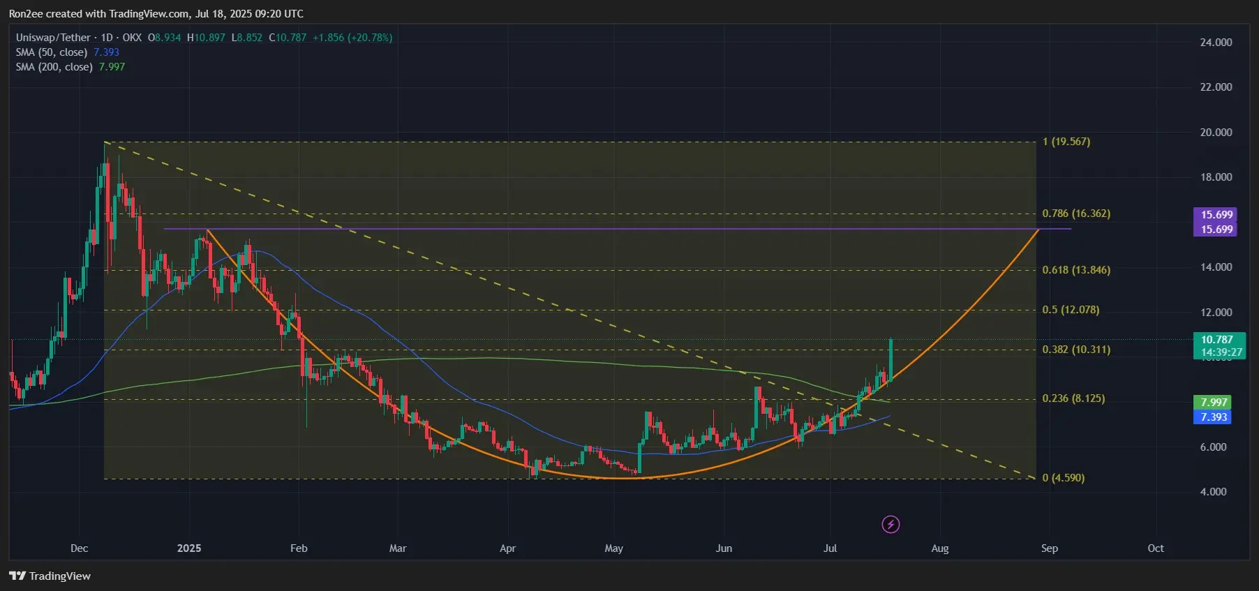This screenshot has width=1259, height=591.
Task: Click the 14.000 price axis label
Action: pyautogui.click(x=1216, y=267)
